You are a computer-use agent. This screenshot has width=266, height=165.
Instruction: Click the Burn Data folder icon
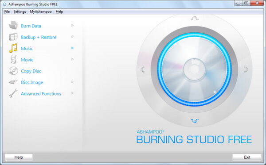(x=13, y=25)
